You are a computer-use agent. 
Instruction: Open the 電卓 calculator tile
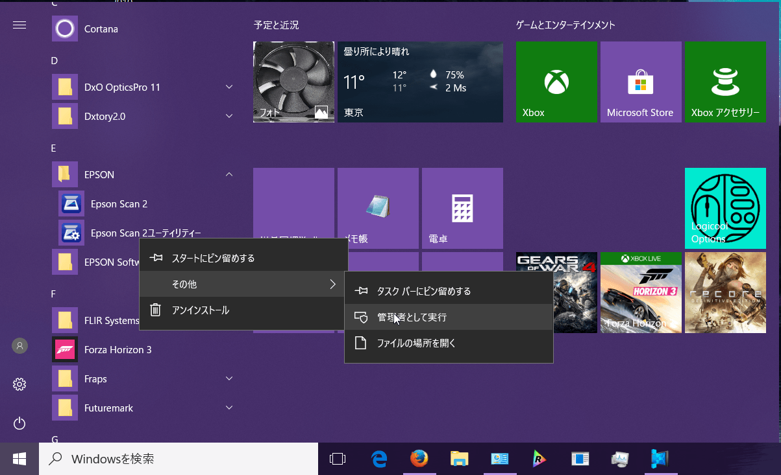(x=462, y=208)
